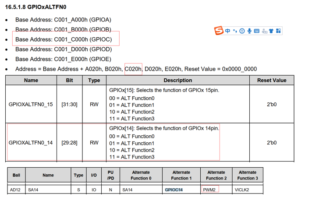Click 'GPIOx[15]: Selects the function' description line
This screenshot has width=312, height=197.
(164, 90)
